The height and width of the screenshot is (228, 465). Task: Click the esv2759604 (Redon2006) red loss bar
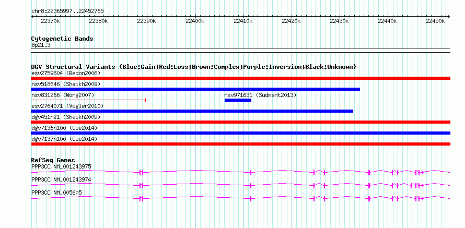click(x=240, y=78)
